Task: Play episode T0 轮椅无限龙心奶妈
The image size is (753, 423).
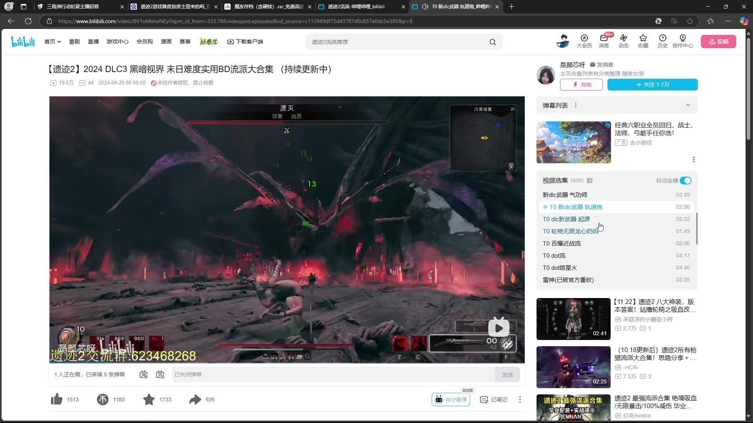Action: coord(616,231)
